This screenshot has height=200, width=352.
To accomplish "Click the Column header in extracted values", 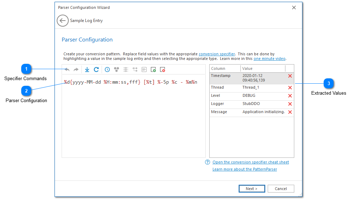I will [225, 68].
